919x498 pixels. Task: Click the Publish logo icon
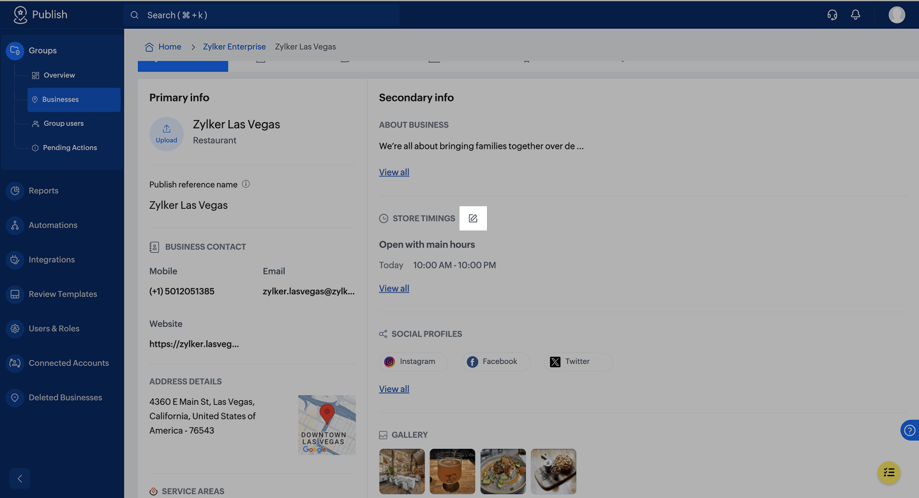20,15
